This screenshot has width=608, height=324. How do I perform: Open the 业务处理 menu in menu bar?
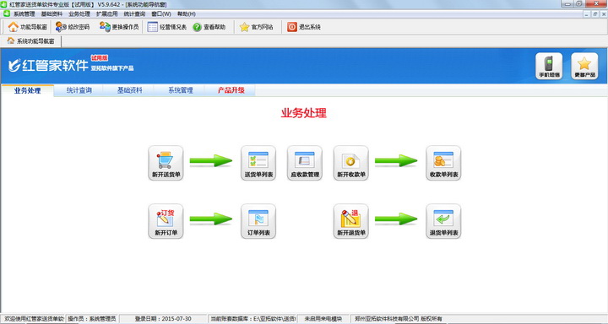tap(79, 14)
